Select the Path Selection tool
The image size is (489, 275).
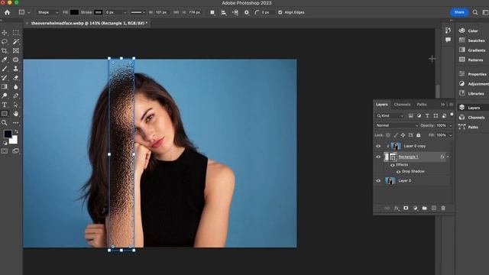coord(16,105)
